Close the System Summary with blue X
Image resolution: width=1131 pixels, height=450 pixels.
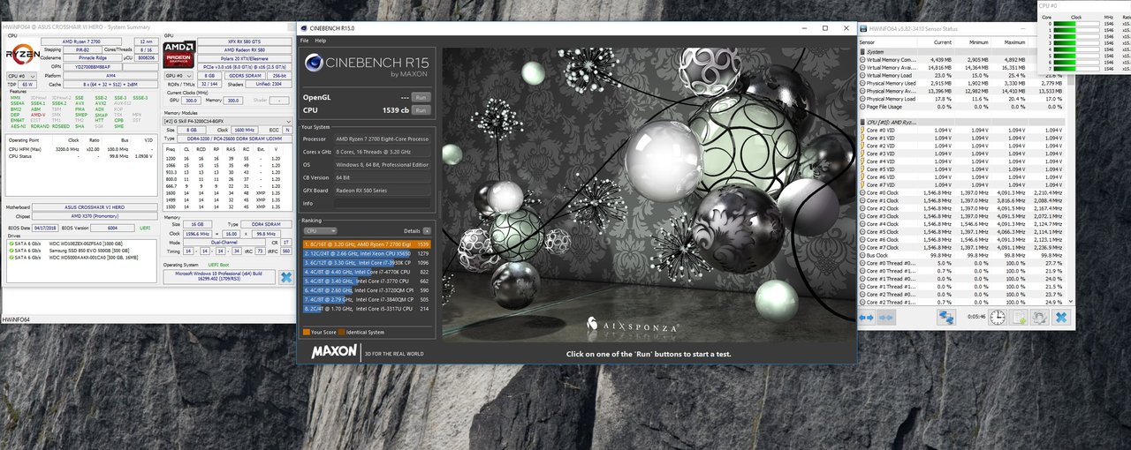[x=285, y=277]
